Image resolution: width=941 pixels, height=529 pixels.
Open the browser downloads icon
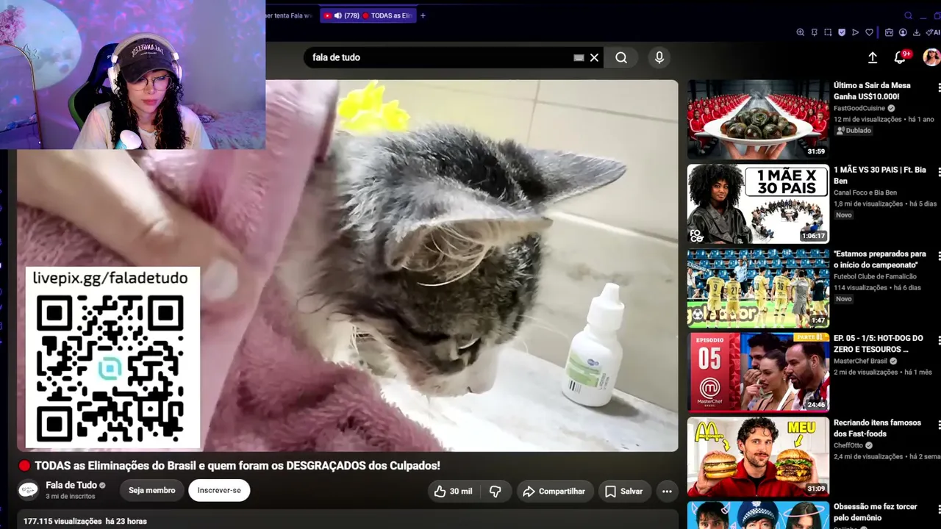(917, 32)
